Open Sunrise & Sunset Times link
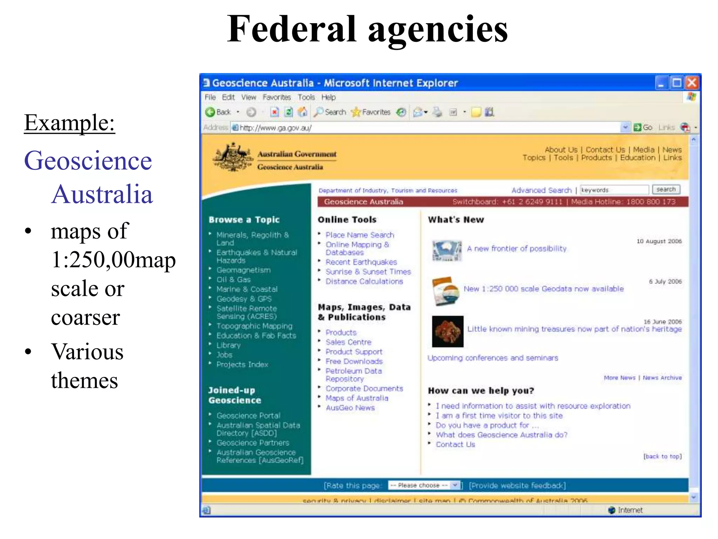 coord(368,272)
